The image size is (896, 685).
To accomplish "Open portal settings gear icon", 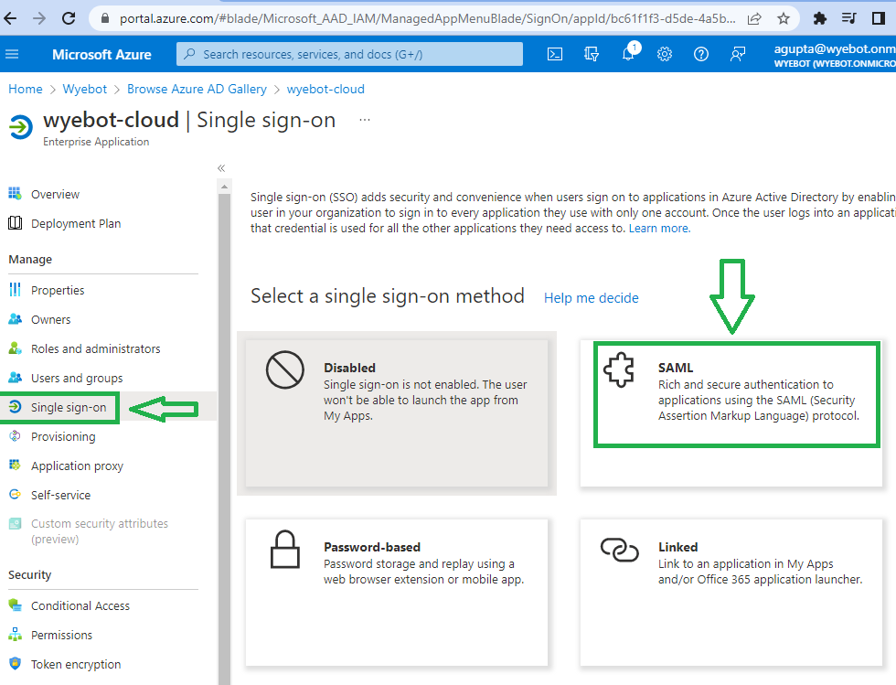I will (665, 54).
